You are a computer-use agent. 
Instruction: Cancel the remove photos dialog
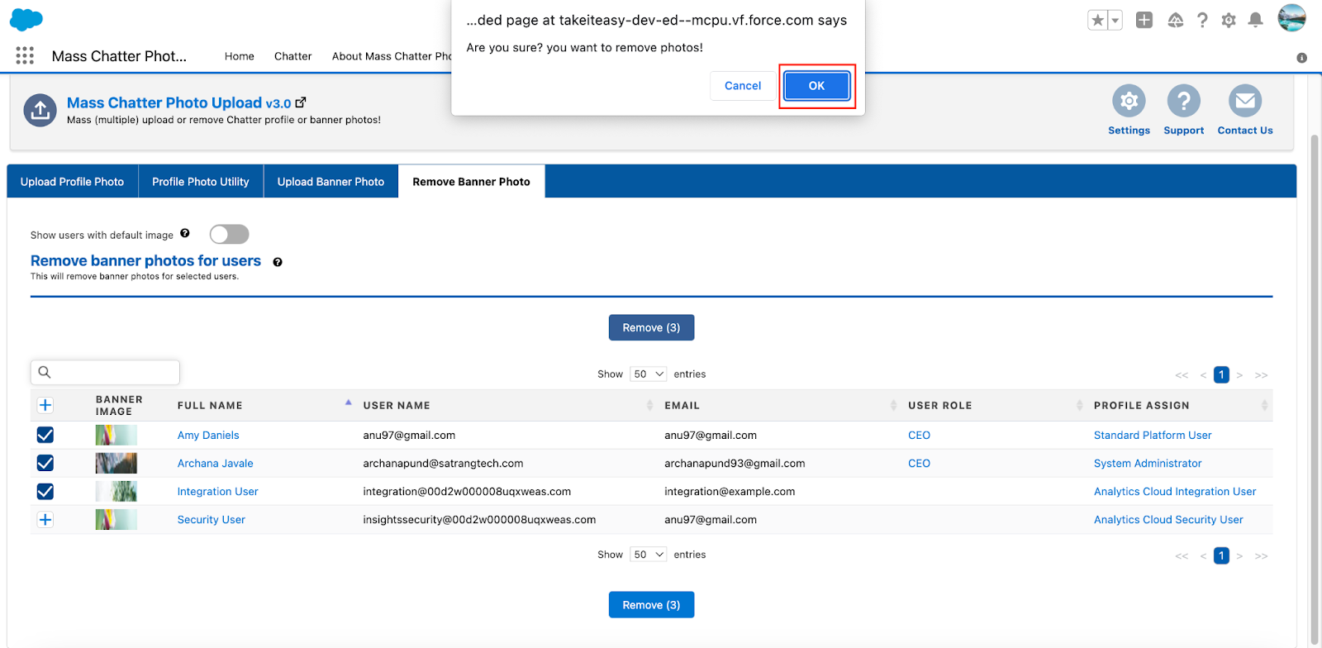click(743, 86)
